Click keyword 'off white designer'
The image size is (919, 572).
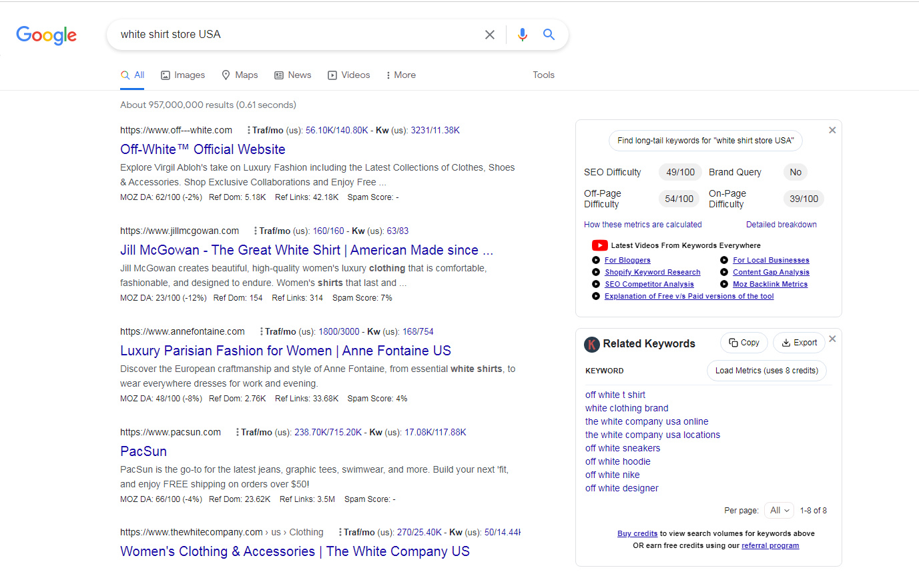622,488
